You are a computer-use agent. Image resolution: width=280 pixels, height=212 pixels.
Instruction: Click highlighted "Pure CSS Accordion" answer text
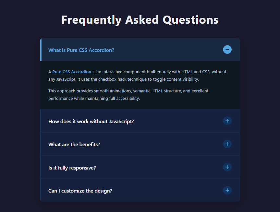[x=72, y=72]
